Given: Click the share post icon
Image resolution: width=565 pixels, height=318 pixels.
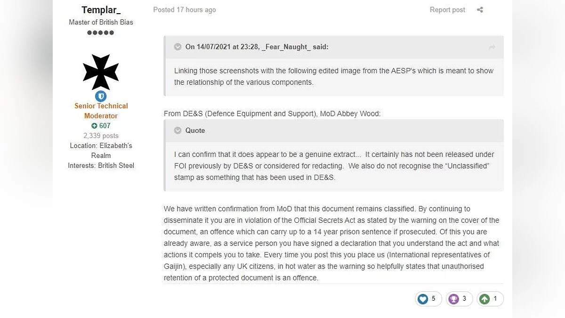Looking at the screenshot, I should [480, 10].
